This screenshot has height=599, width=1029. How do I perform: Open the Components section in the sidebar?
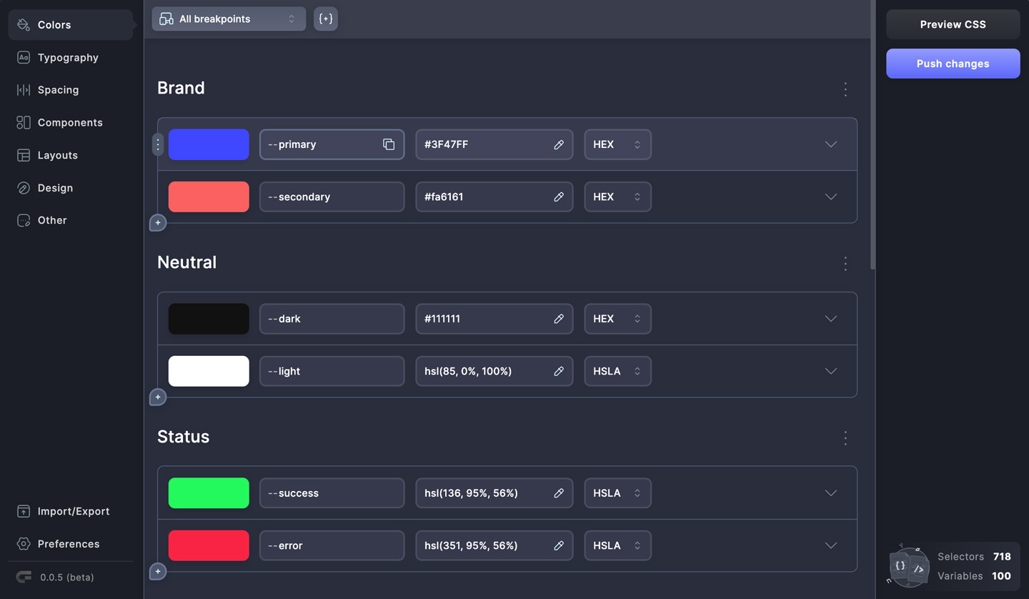70,123
